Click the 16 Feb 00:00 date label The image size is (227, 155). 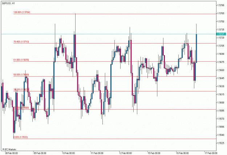tap(182, 153)
